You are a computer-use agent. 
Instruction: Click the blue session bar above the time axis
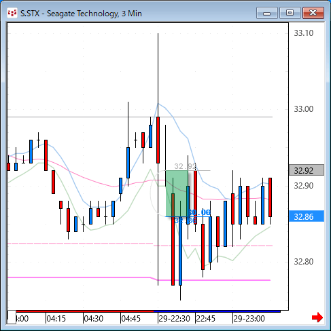tap(217, 311)
